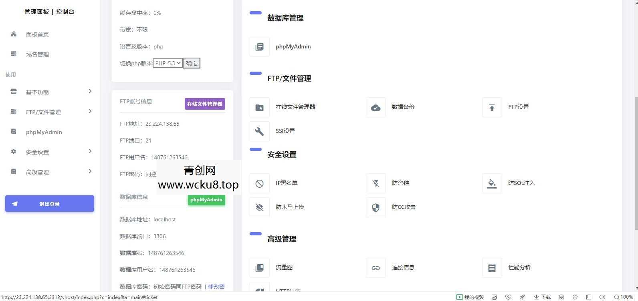Expand the 基本功能 sidebar menu arrow

90,91
